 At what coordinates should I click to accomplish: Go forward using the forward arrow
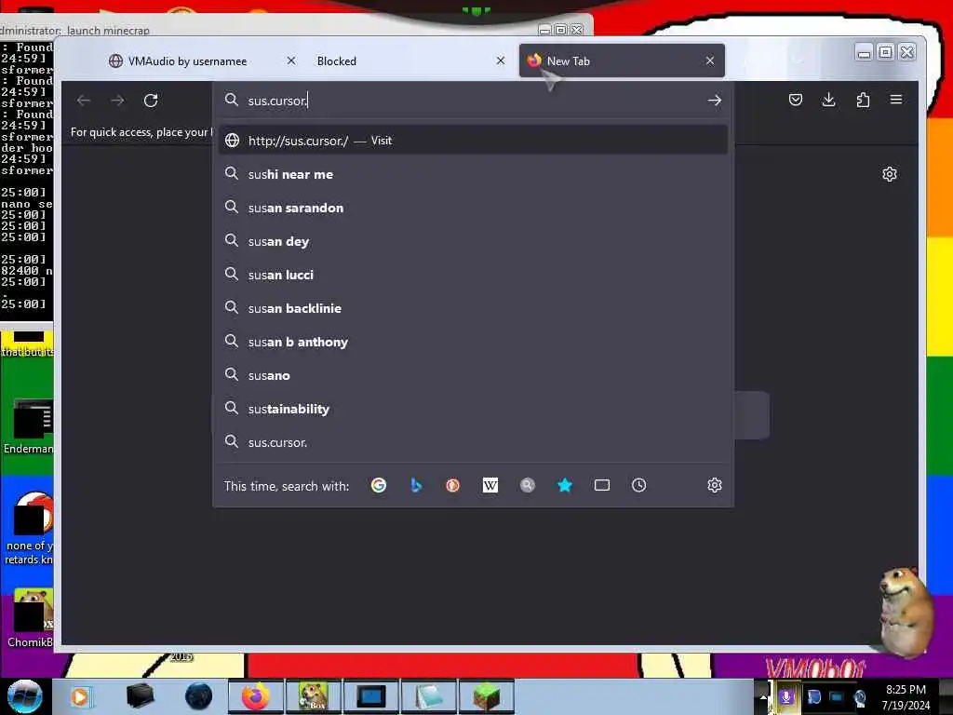(x=117, y=101)
